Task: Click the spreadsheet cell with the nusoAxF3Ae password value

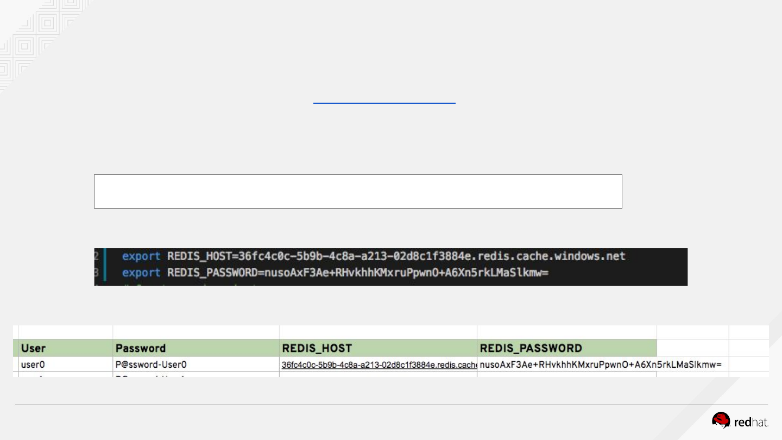Action: (601, 364)
